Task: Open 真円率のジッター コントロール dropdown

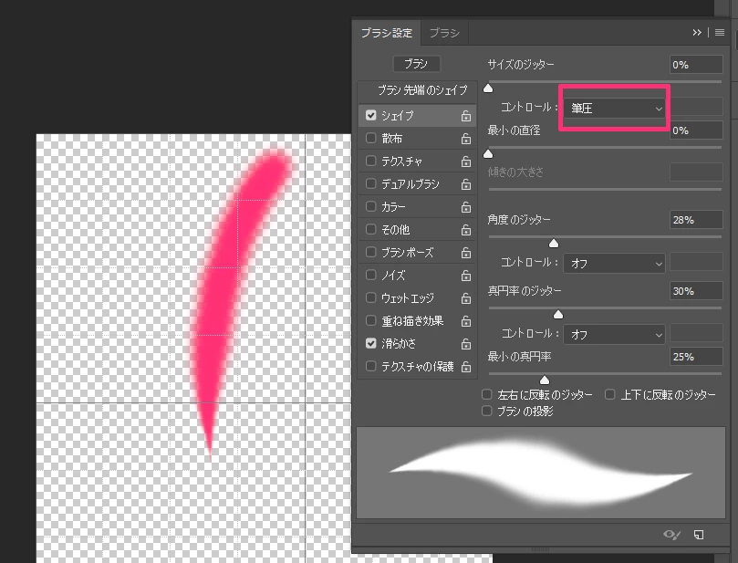Action: 614,335
